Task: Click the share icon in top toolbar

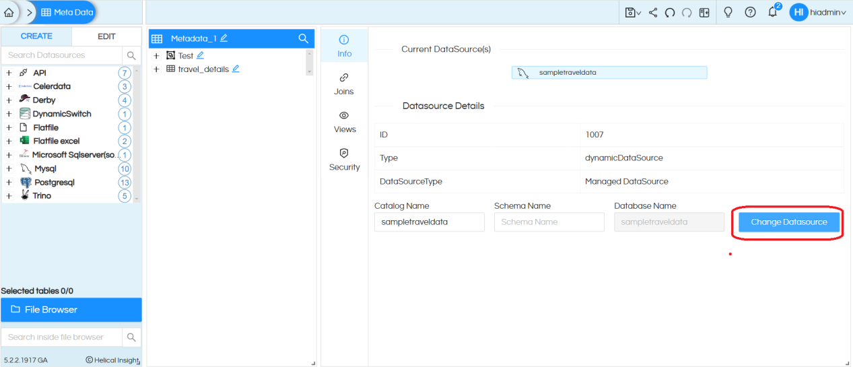Action: pos(653,12)
